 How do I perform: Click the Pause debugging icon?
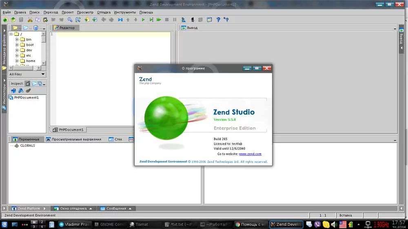175,20
